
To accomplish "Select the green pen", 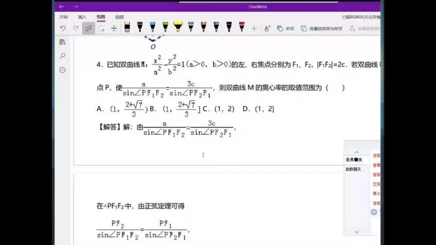I will pyautogui.click(x=166, y=27).
